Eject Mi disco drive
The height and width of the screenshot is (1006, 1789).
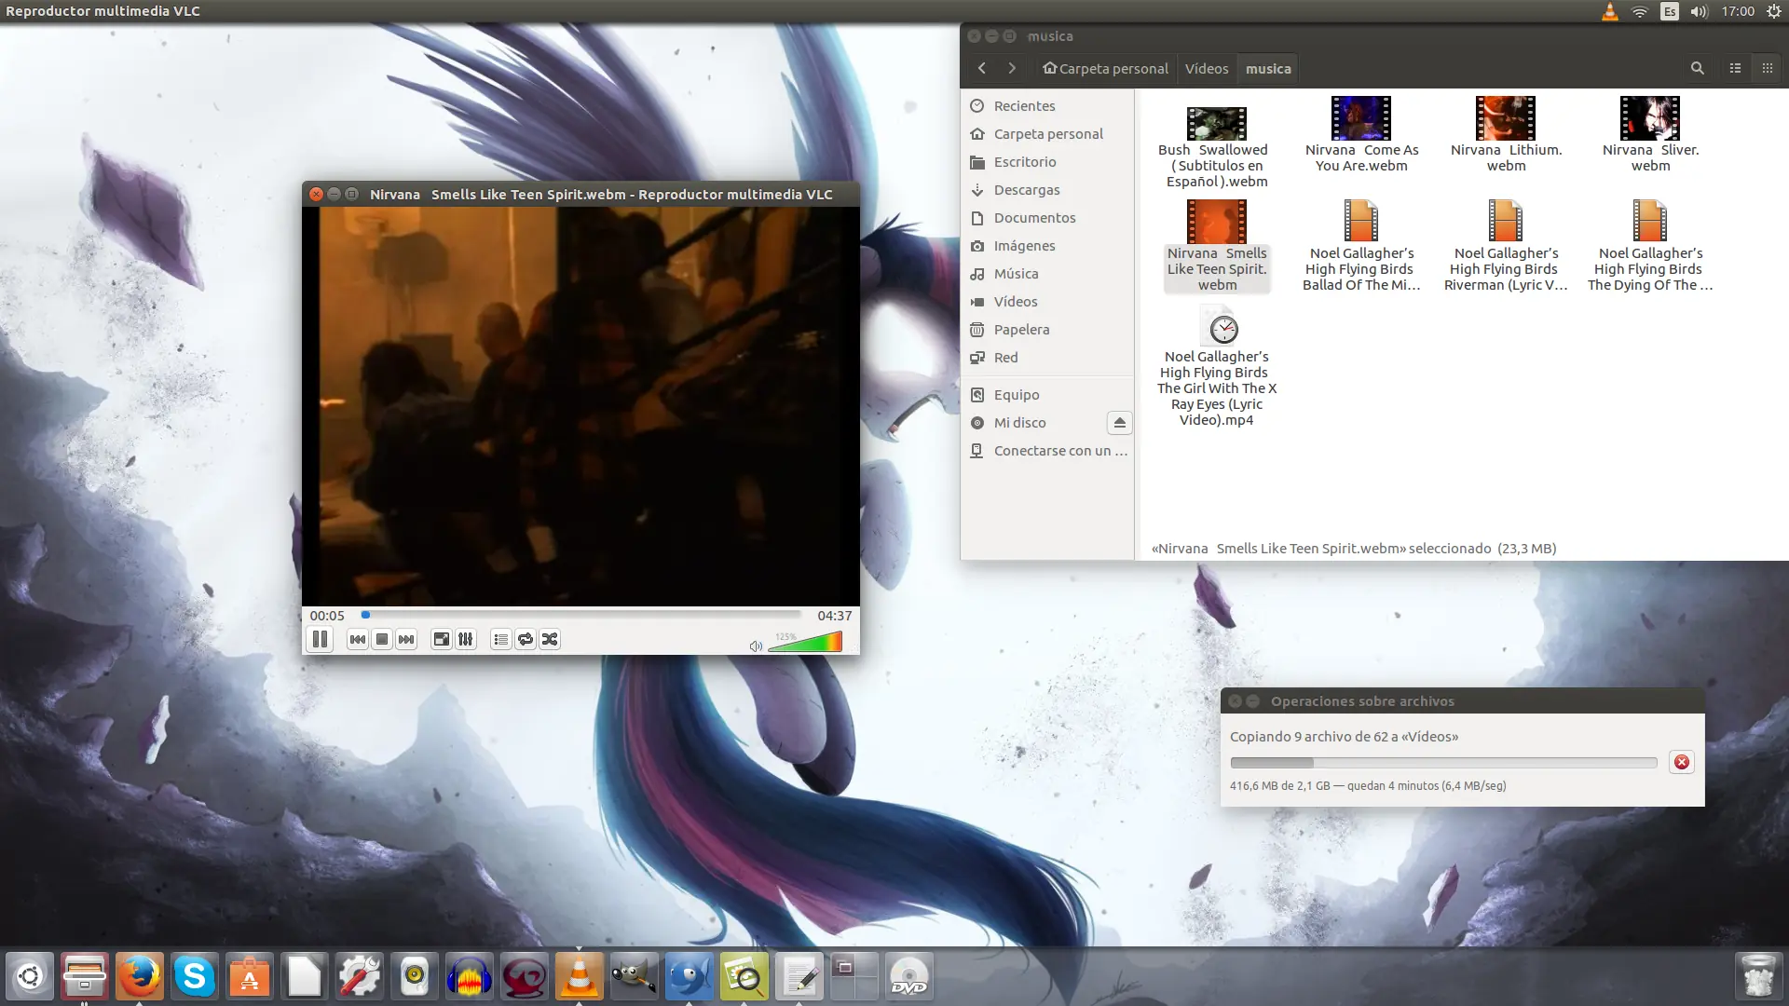click(x=1120, y=423)
